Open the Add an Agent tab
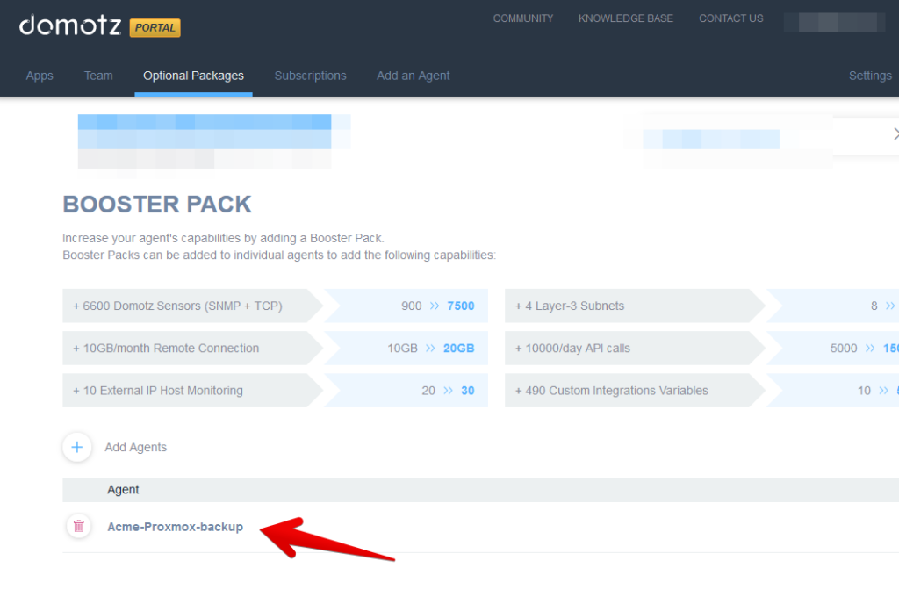The height and width of the screenshot is (597, 899). 413,76
